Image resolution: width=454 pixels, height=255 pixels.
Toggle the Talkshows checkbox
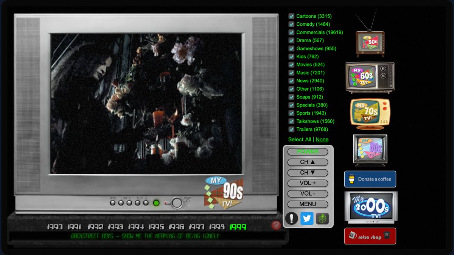291,122
